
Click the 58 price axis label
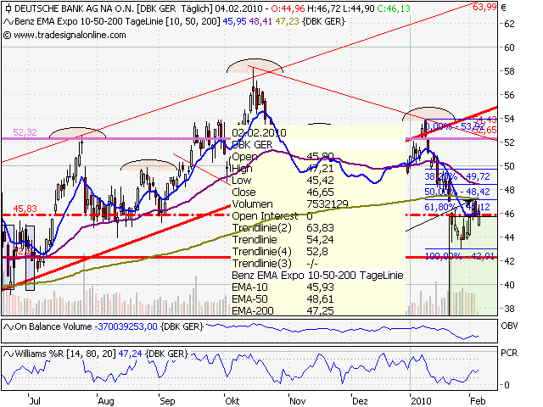509,71
